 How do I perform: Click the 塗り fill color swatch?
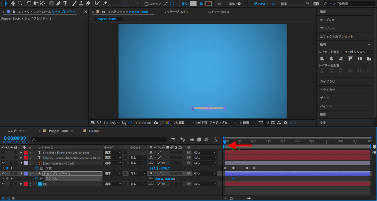[x=193, y=4]
